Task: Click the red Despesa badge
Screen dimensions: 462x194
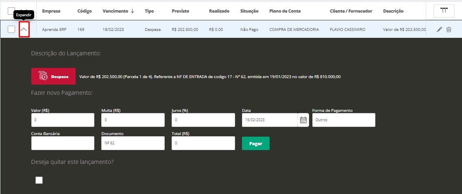Action: click(53, 76)
